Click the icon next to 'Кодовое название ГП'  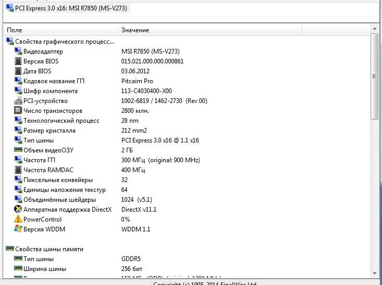pos(18,81)
